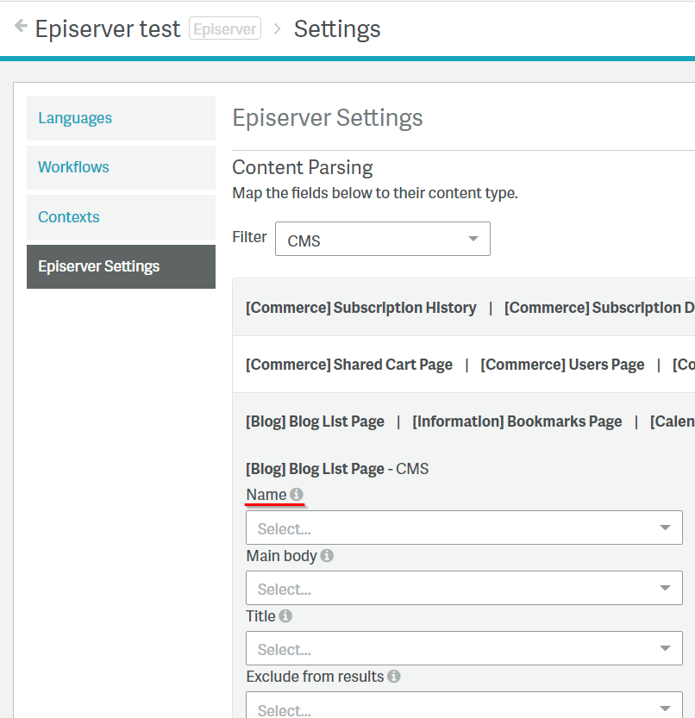Click info icon beside Exclude from results
Screen dimensions: 695x718
click(x=393, y=677)
